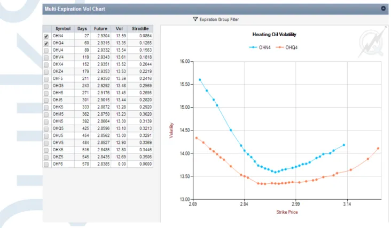Sort by the Vol column header
This screenshot has height=228, width=391.
(x=119, y=29)
